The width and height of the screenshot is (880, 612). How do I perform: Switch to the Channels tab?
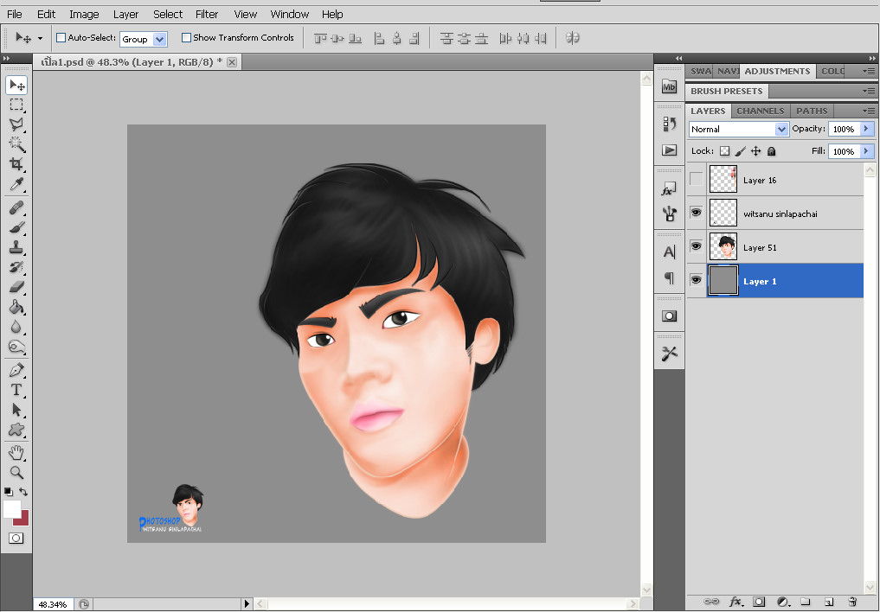(761, 111)
